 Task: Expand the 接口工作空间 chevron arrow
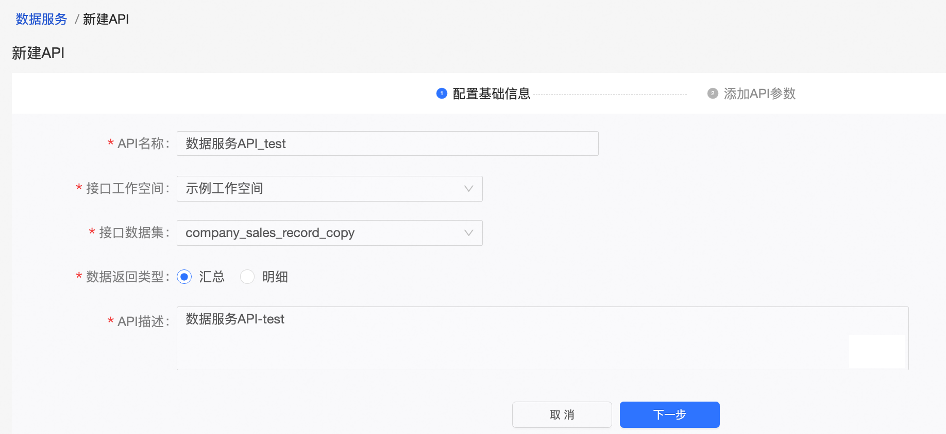468,189
